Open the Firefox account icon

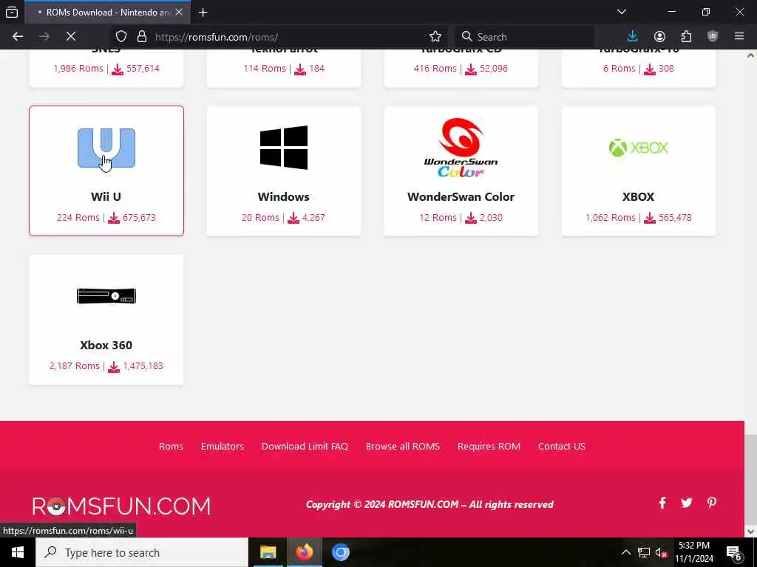click(659, 37)
